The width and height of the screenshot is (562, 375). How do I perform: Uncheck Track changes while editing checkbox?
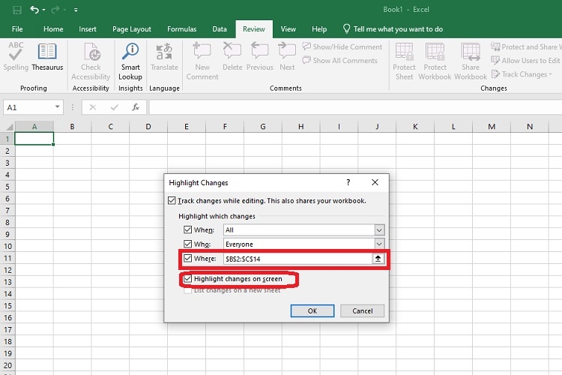coord(173,201)
